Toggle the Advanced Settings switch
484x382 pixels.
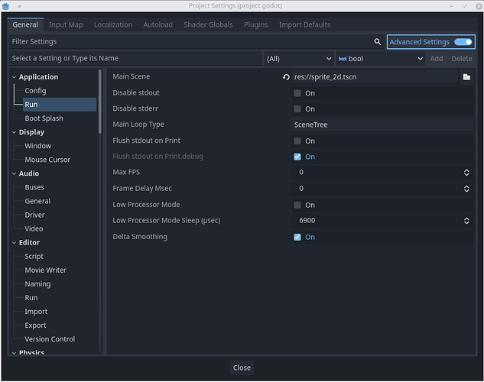463,42
